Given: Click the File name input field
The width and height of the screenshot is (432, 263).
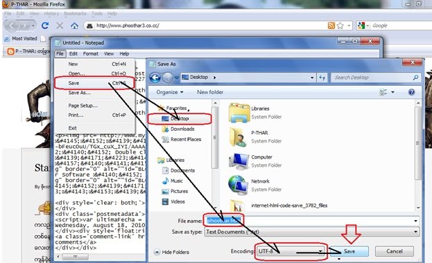Looking at the screenshot, I should 313,221.
